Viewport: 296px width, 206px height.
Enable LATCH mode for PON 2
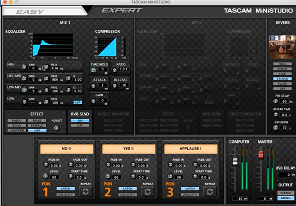pyautogui.click(x=127, y=188)
